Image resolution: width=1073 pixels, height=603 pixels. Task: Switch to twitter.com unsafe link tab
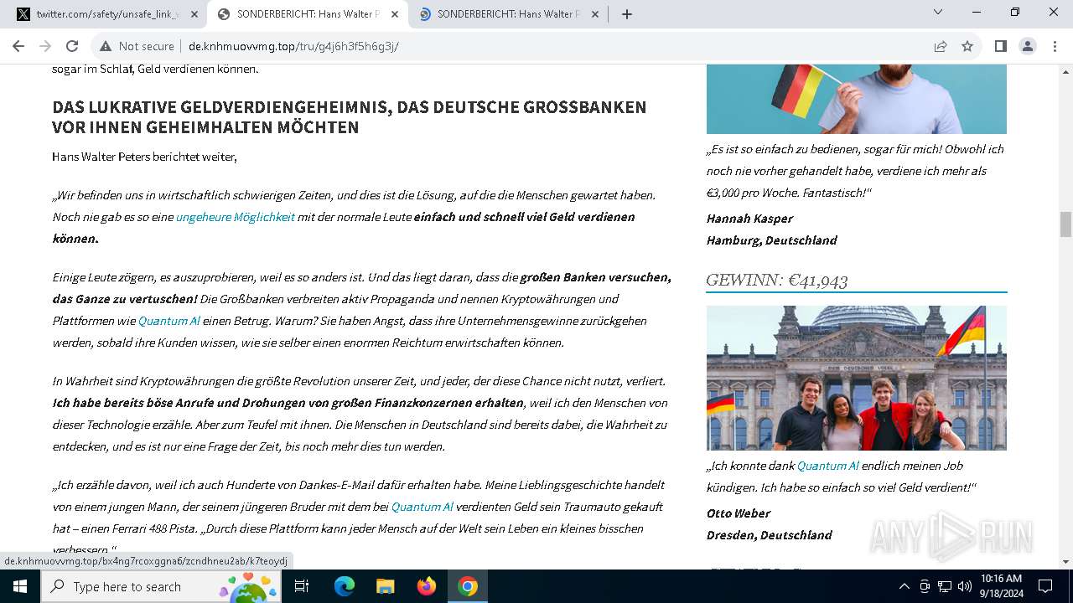(x=106, y=14)
